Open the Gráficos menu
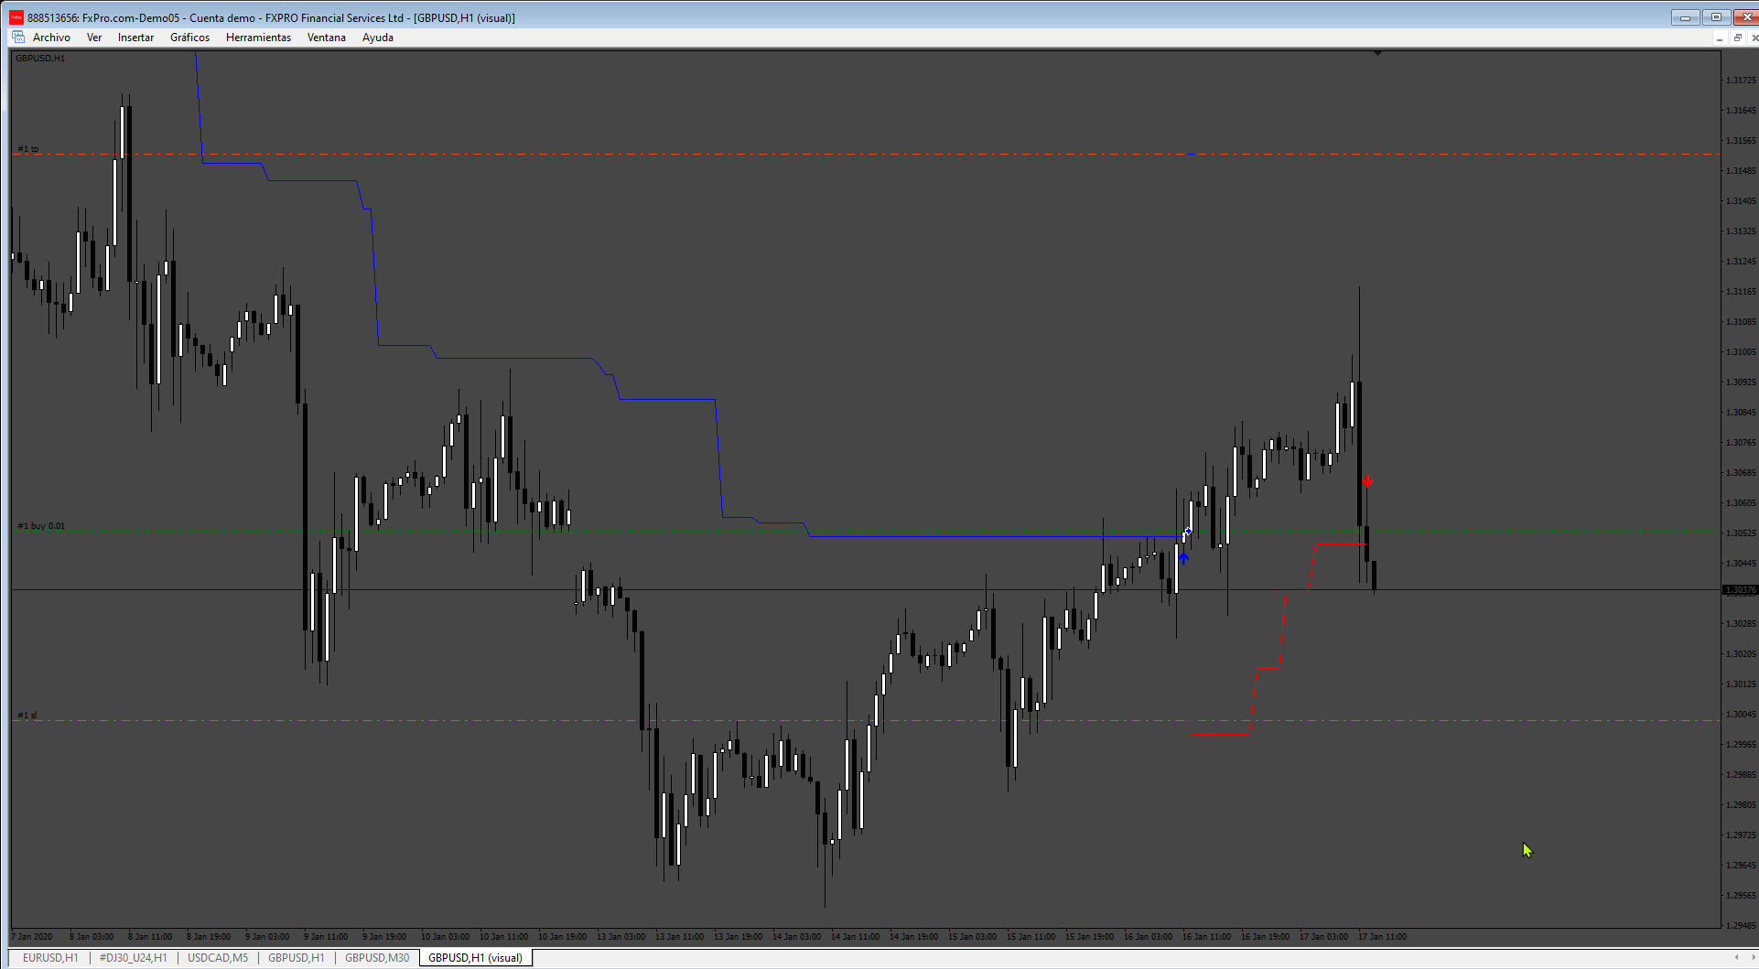1759x969 pixels. (x=189, y=38)
